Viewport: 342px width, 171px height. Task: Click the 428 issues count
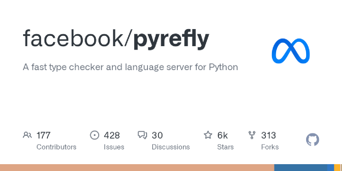112,135
